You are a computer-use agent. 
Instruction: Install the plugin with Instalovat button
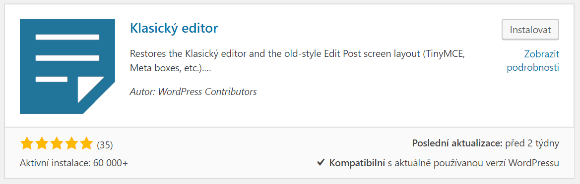[530, 30]
